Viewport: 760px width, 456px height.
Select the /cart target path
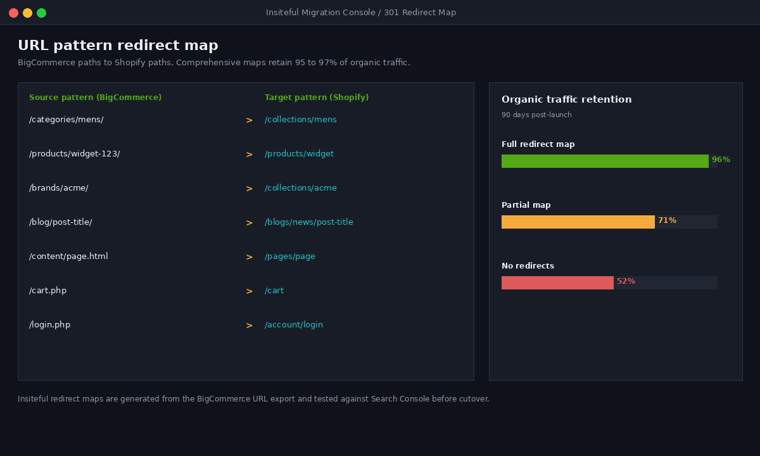click(274, 291)
